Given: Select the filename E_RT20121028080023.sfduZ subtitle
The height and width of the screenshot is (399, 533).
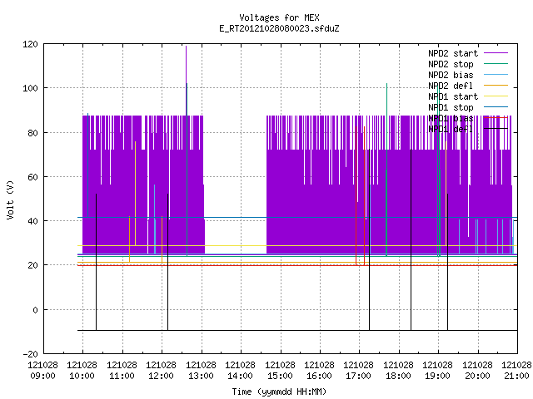Looking at the screenshot, I should pyautogui.click(x=279, y=28).
